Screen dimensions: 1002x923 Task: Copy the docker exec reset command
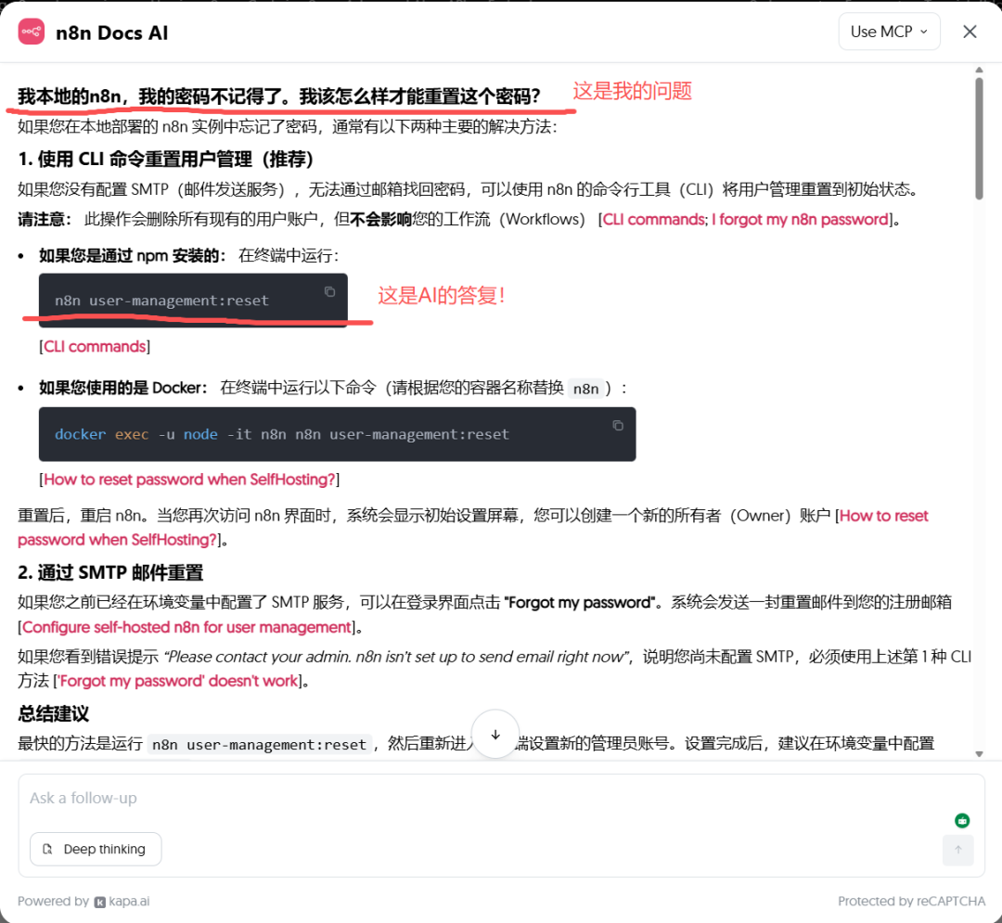(618, 425)
